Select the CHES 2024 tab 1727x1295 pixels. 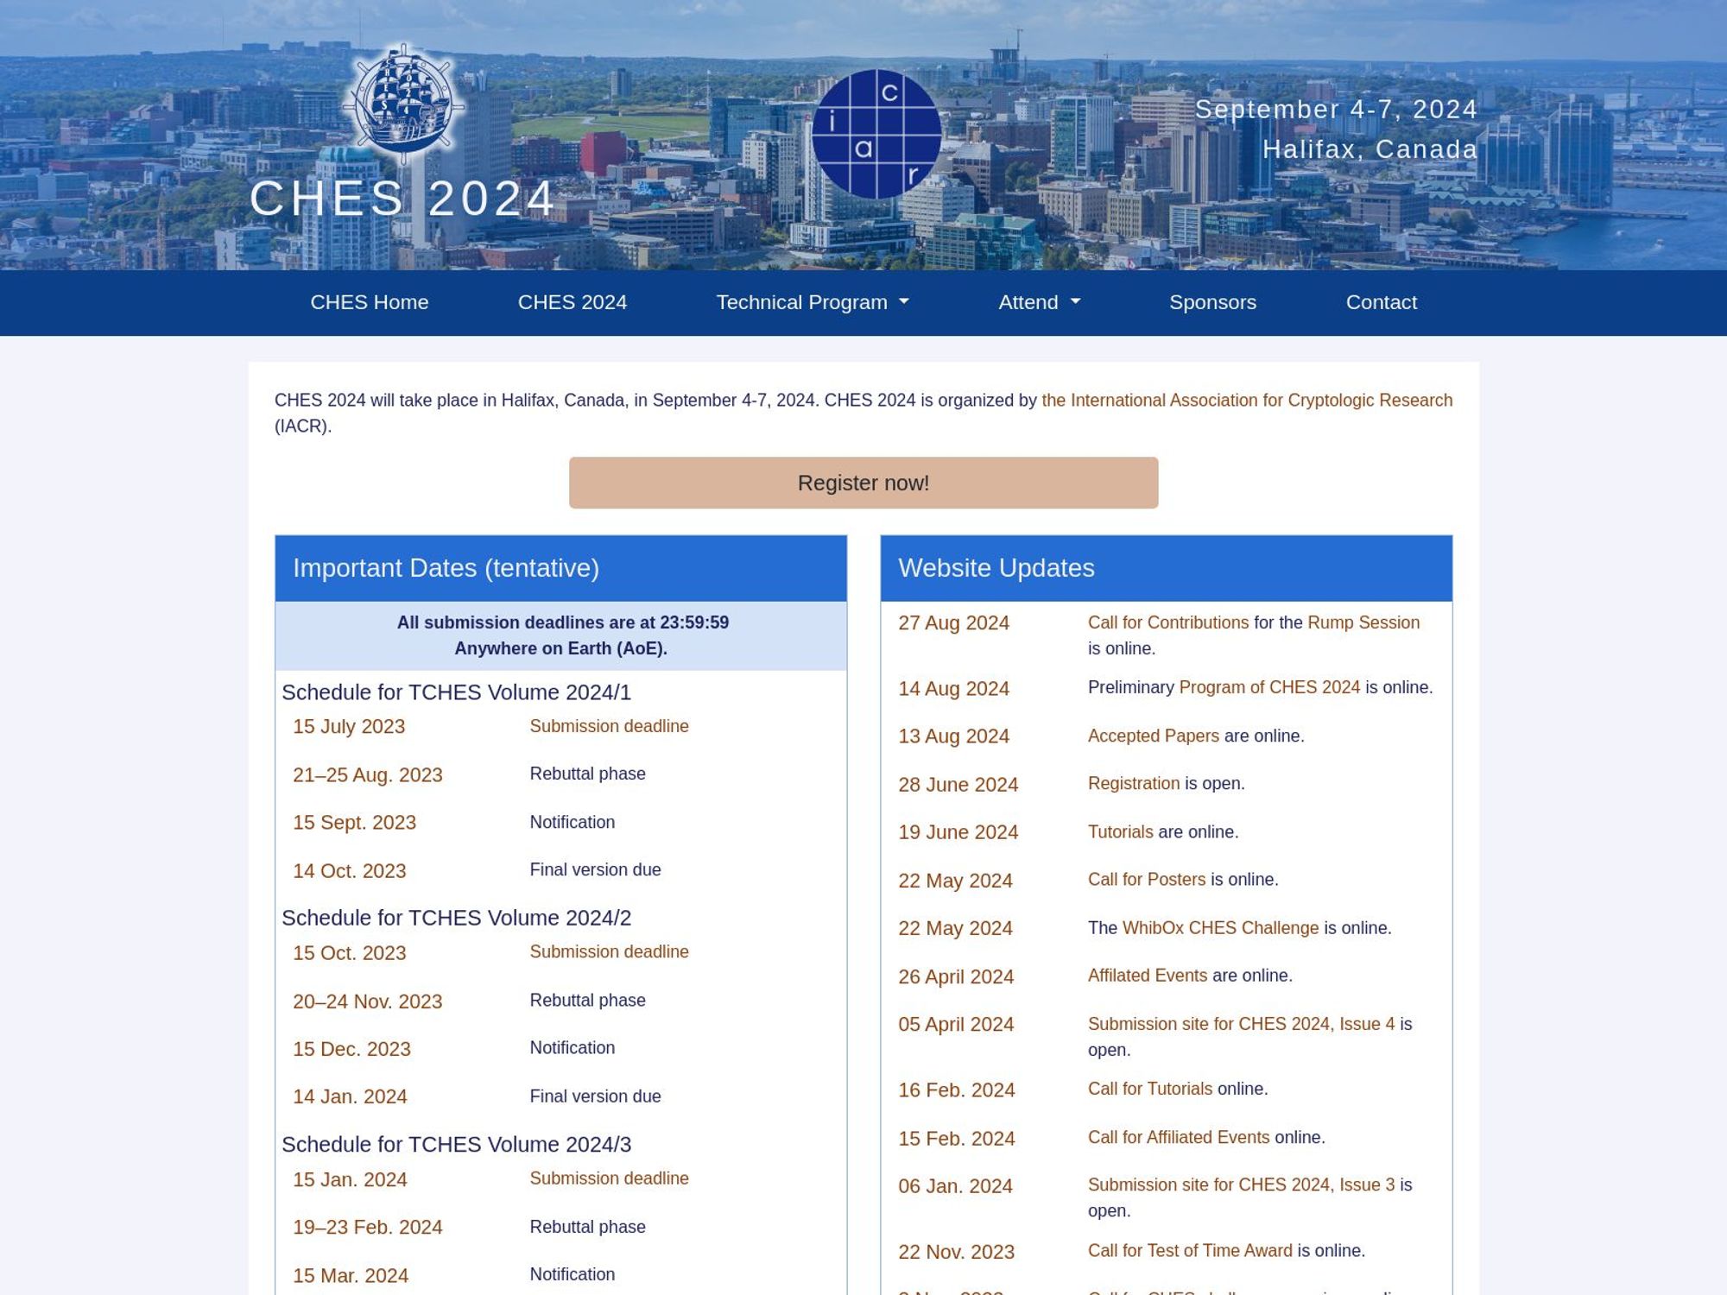[571, 300]
